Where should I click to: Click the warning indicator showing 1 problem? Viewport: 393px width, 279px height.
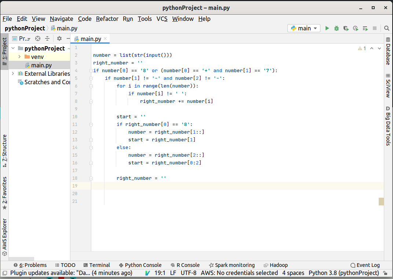(x=362, y=48)
